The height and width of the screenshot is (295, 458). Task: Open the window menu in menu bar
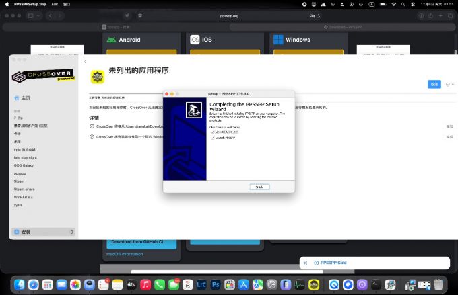tap(67, 5)
